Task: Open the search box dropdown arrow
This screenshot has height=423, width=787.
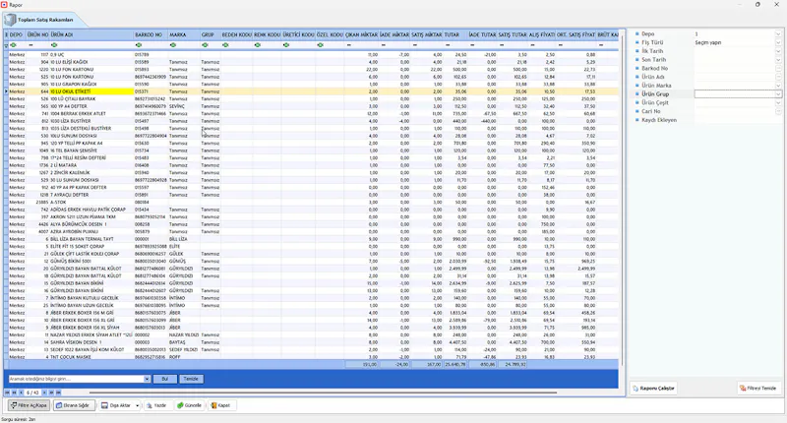Action: point(147,379)
